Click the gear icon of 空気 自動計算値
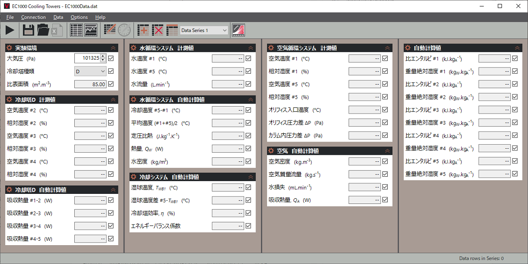The image size is (528, 264). point(271,151)
